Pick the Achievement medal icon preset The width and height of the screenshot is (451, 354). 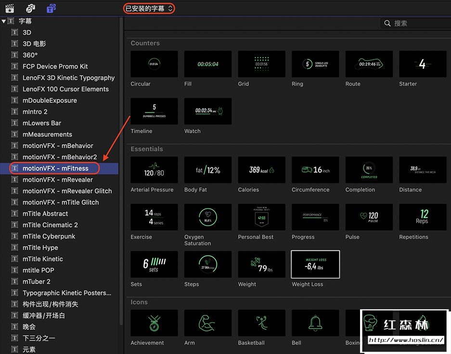154,323
